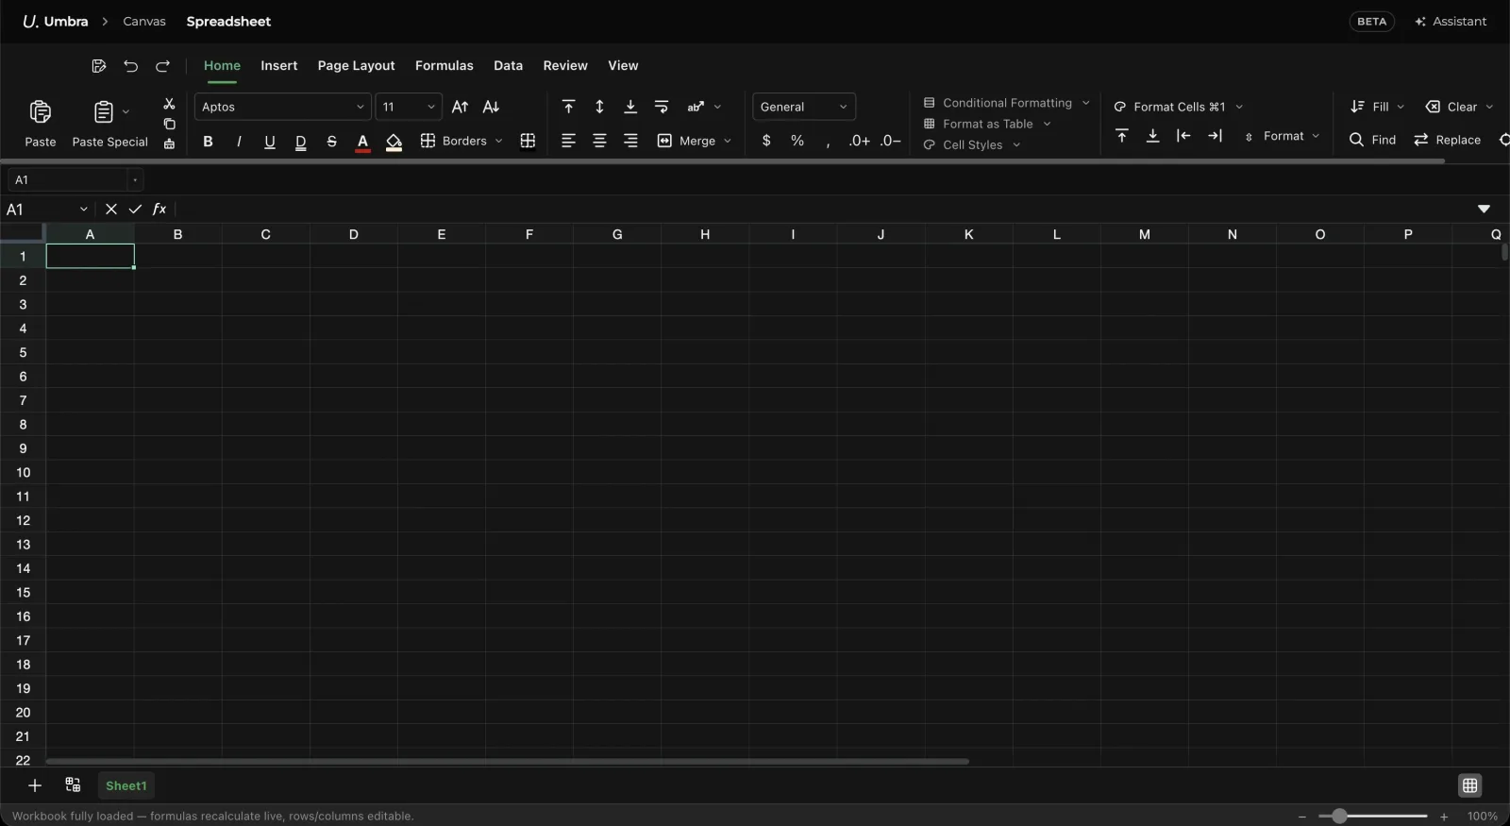Click the Undo arrow icon

point(131,66)
